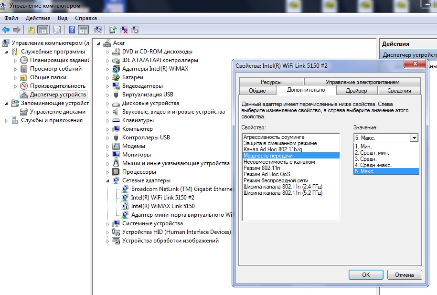
Task: Open the Значение dropdown arrow
Action: (414, 137)
